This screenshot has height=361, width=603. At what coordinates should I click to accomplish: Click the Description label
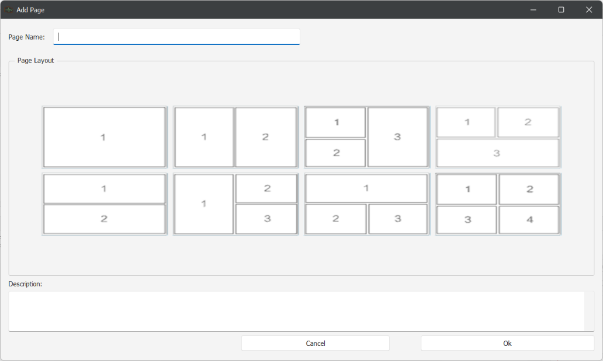[x=25, y=284]
